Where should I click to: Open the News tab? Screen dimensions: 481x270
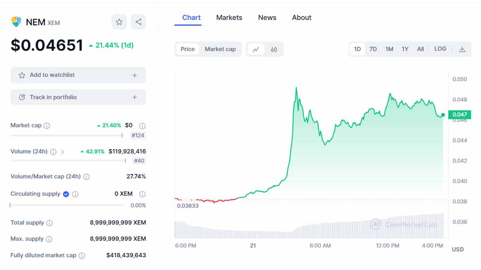(267, 18)
